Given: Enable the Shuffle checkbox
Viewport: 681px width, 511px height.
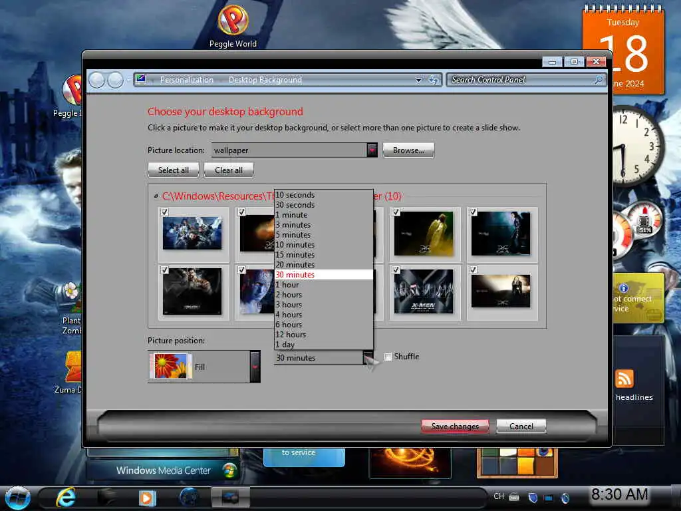Looking at the screenshot, I should 388,357.
